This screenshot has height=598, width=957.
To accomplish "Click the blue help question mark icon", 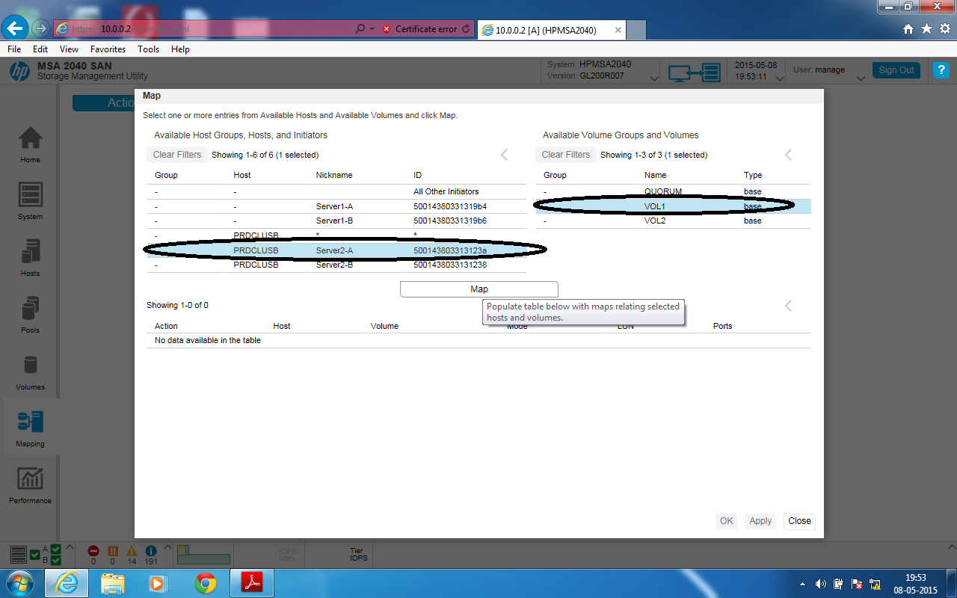I will 941,70.
